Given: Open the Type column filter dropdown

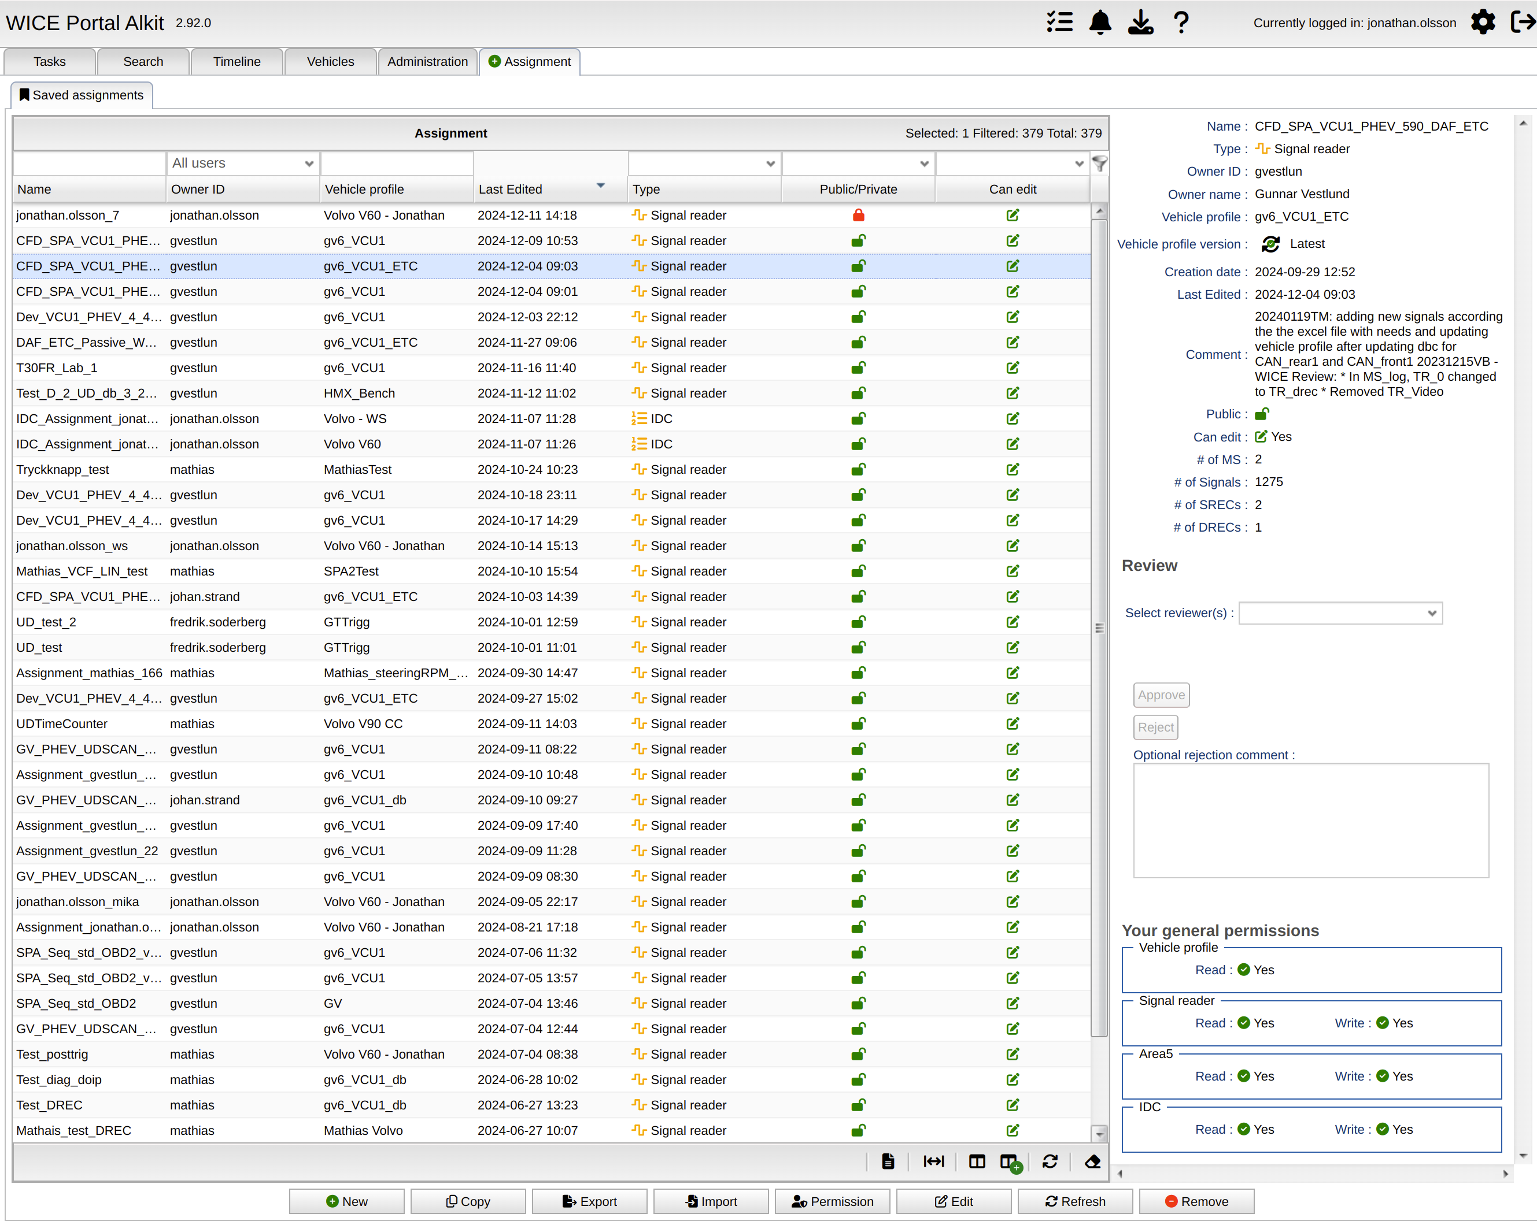Looking at the screenshot, I should click(704, 163).
